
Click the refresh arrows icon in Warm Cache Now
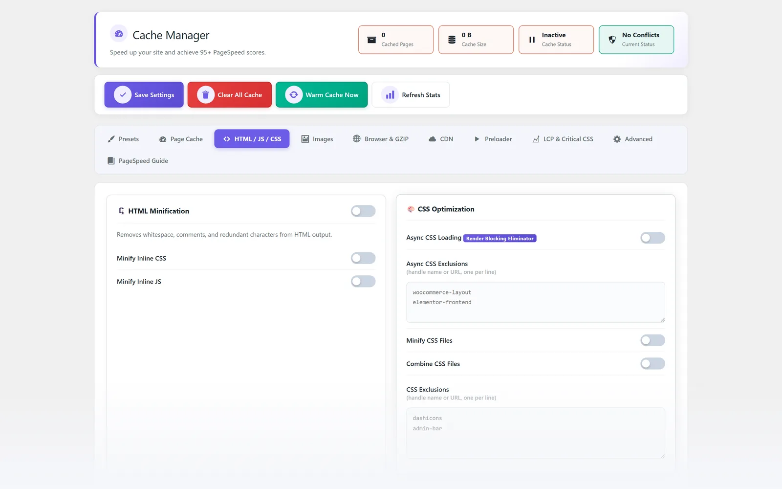coord(294,95)
